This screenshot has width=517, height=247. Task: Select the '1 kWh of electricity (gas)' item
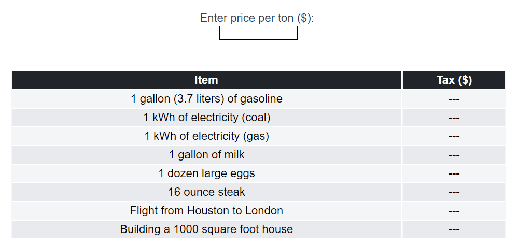click(x=206, y=136)
